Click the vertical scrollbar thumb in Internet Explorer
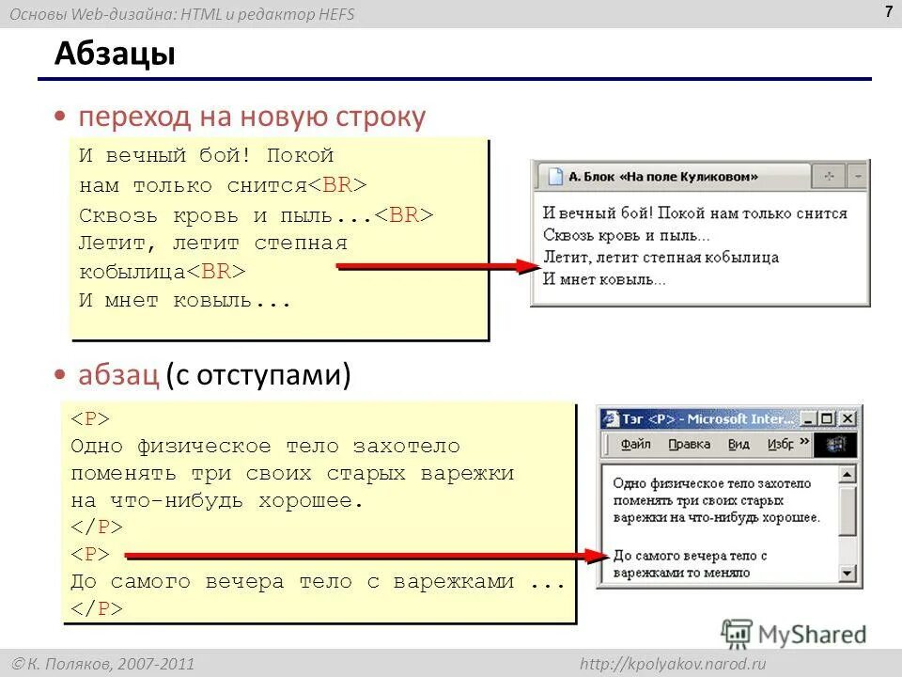 click(x=847, y=512)
